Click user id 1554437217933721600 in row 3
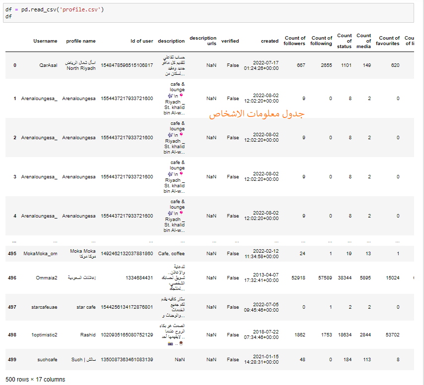The height and width of the screenshot is (385, 424). pyautogui.click(x=127, y=177)
